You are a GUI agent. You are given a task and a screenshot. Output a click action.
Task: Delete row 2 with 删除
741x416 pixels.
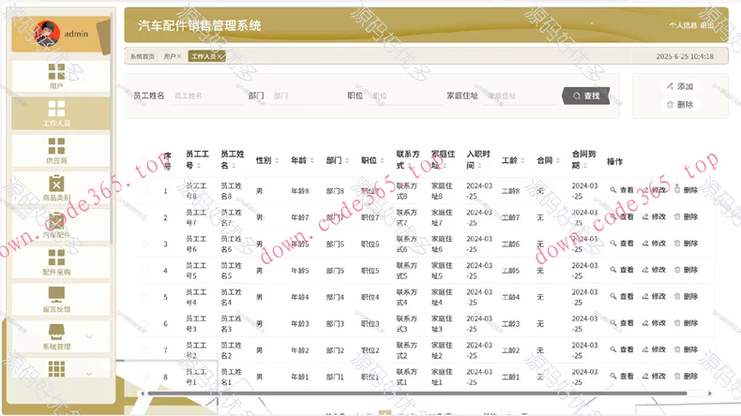686,216
